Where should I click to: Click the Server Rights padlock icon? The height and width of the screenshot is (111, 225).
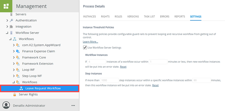[15, 94]
